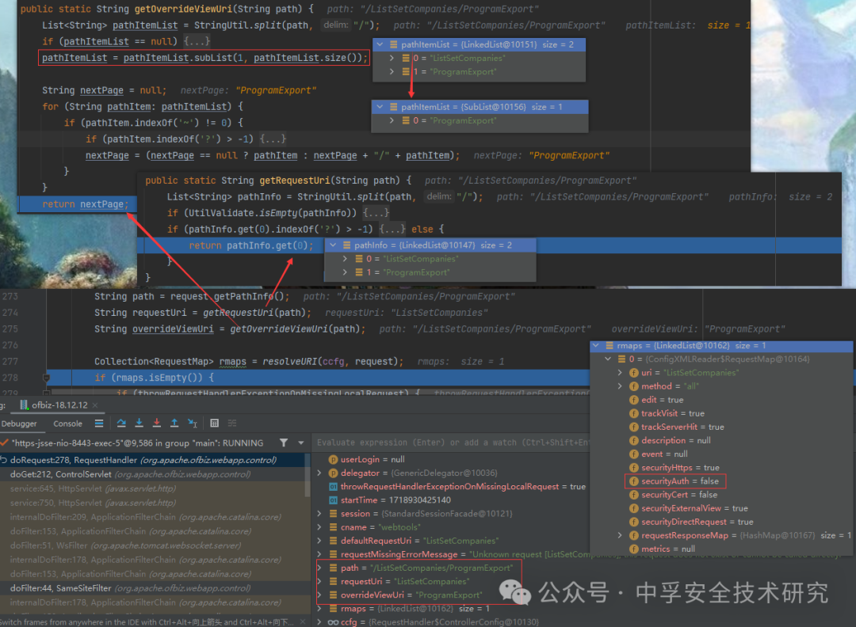
Task: Click the delim: inline hint in getRequestUri
Action: pos(439,196)
